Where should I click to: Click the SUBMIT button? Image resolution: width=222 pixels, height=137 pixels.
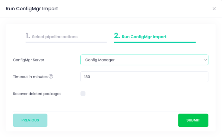pos(193,120)
